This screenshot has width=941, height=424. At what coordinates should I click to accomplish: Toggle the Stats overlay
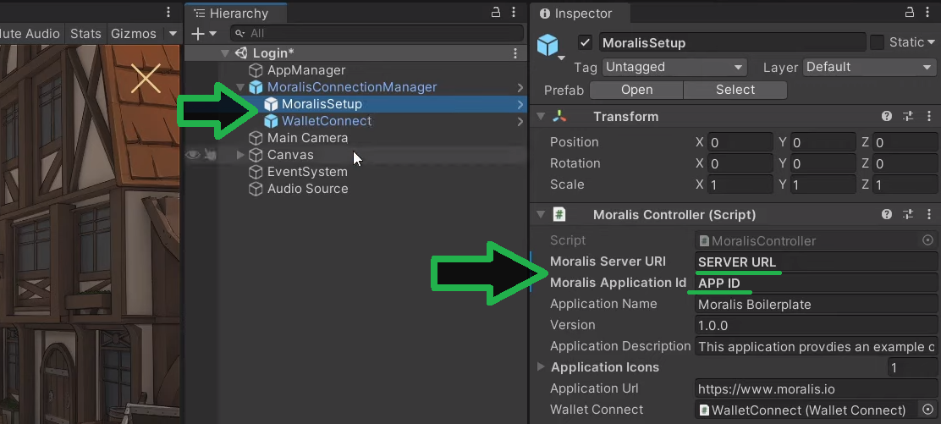click(x=85, y=34)
